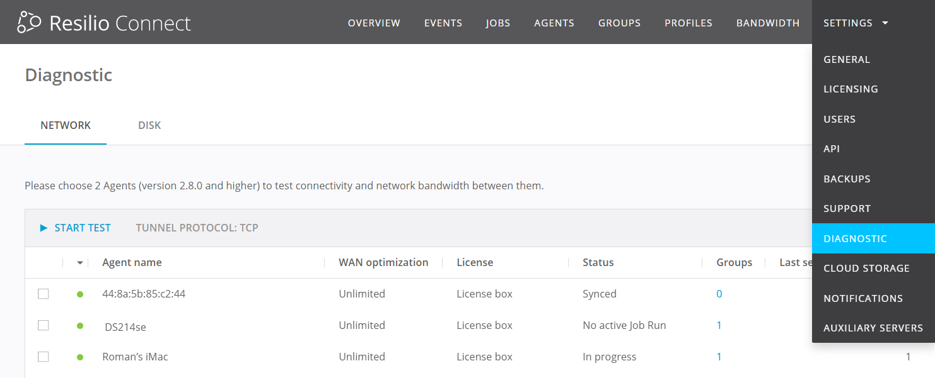Click green status dot for DS214se

pyautogui.click(x=80, y=326)
